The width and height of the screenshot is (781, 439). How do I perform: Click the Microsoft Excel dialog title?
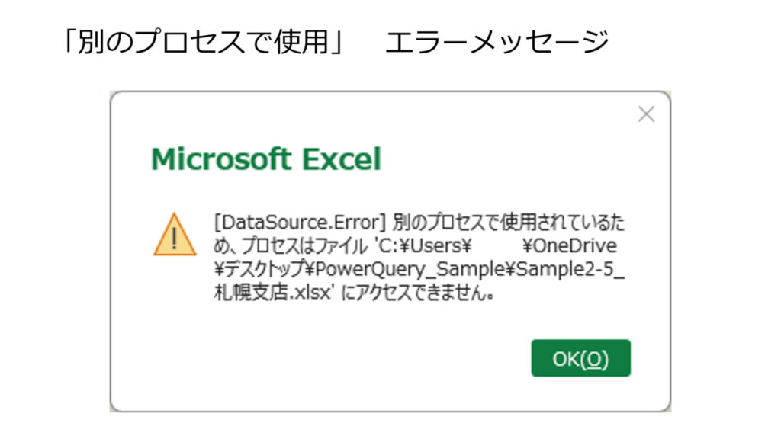click(x=265, y=159)
